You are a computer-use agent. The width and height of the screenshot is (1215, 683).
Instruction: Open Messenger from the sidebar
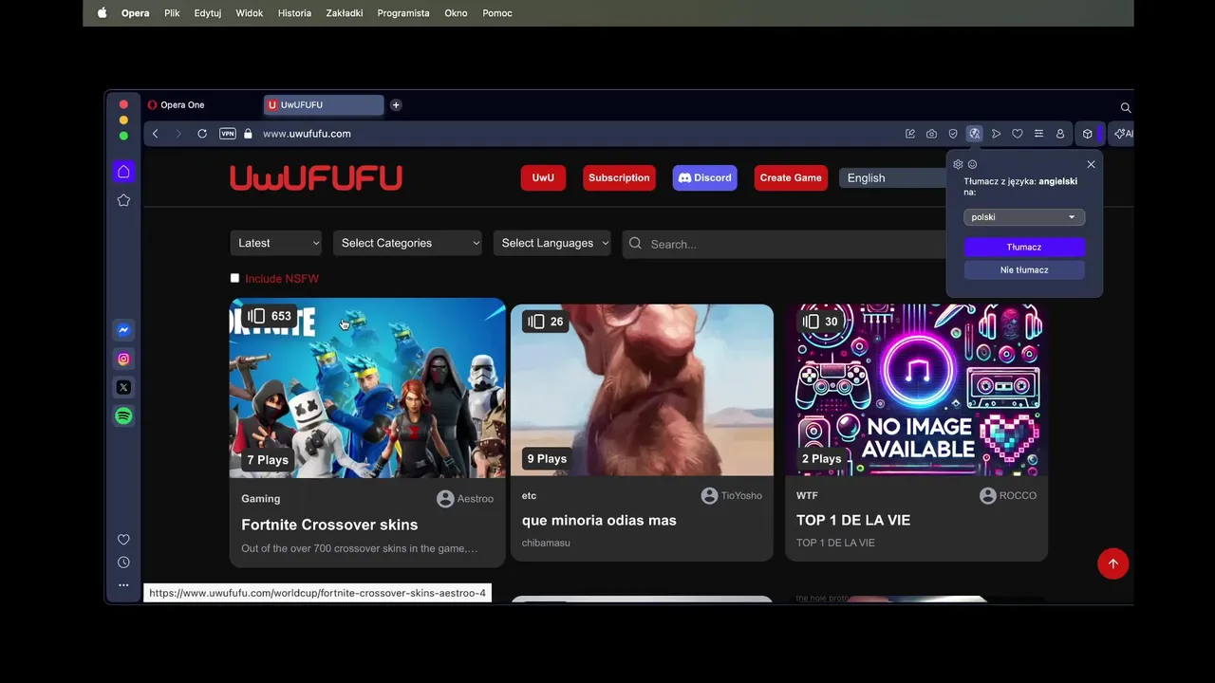pos(123,330)
